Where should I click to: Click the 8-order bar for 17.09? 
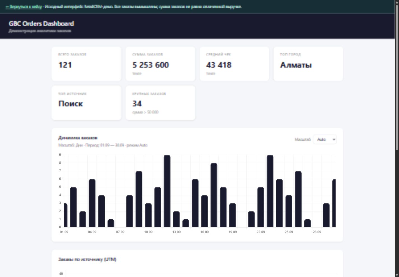click(x=214, y=195)
